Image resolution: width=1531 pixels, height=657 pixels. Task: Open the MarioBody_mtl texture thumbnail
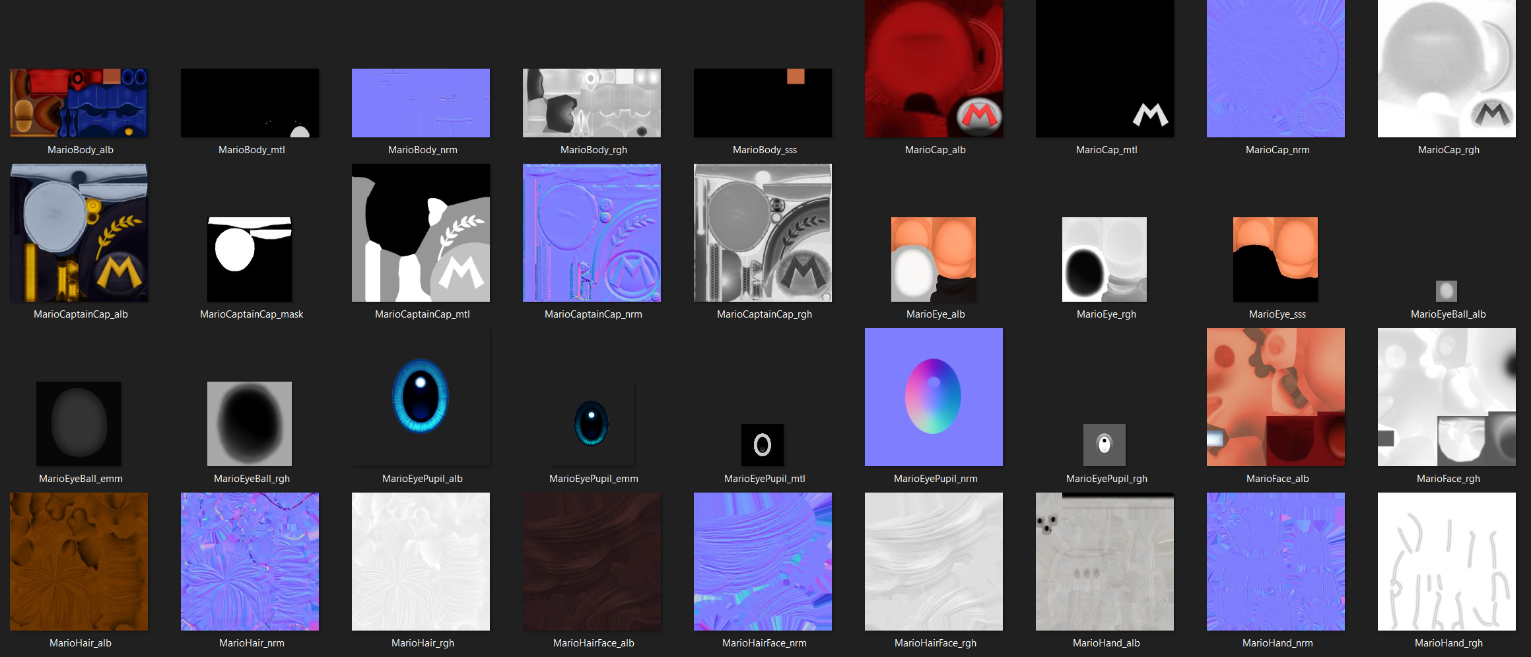coord(250,103)
